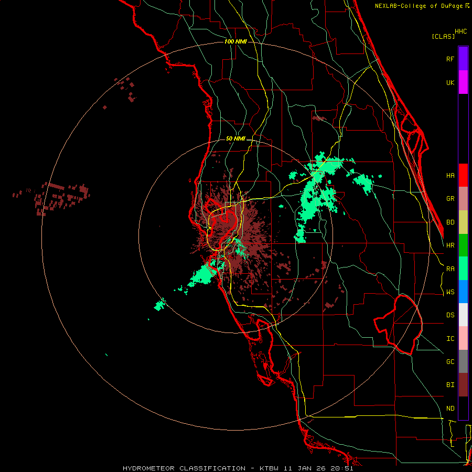472x472 pixels.
Task: Click the HR green legend swatch
Action: (x=463, y=245)
